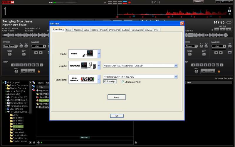Toggle waveform view 3 at top right
The image size is (235, 147).
[x=229, y=13]
